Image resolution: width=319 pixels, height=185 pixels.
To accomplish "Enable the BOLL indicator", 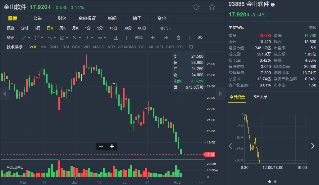I will point(54,47).
